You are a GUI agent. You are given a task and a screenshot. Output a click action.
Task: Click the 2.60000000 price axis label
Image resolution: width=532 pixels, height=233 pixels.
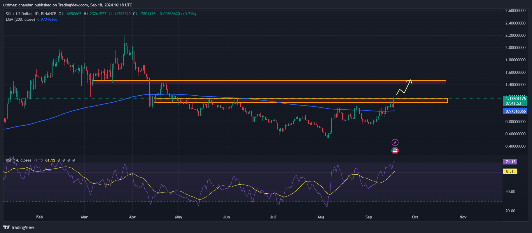515,10
